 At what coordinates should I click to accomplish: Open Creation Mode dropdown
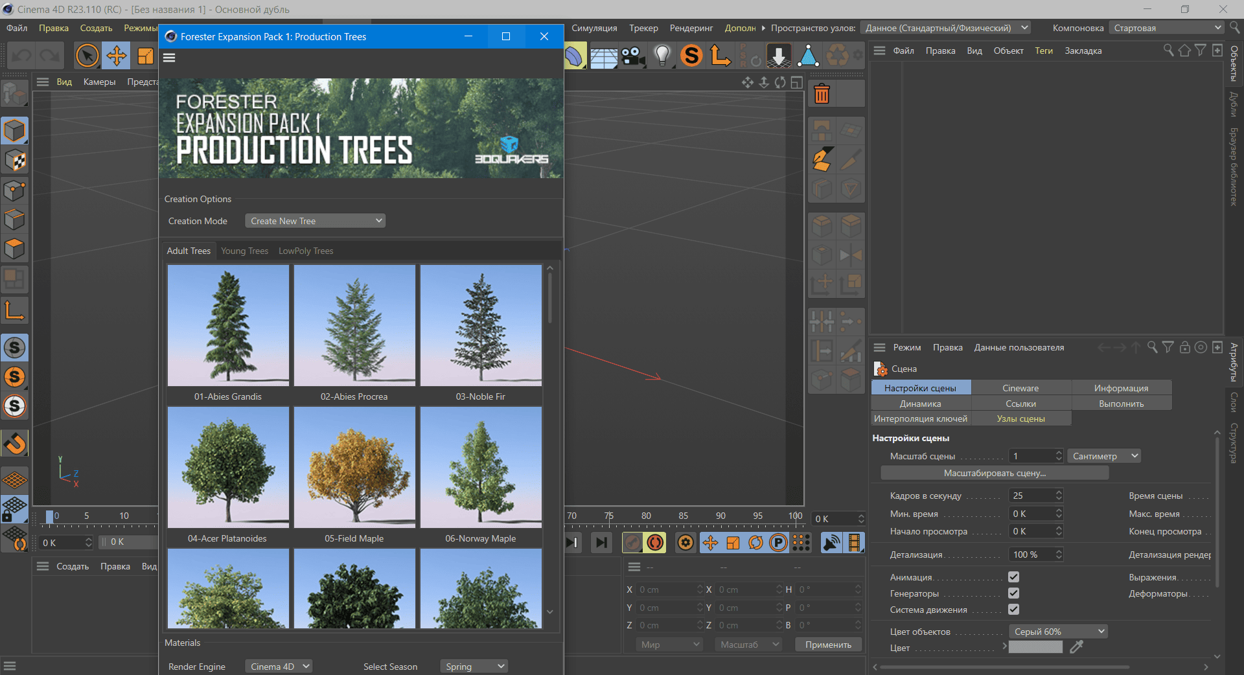coord(315,221)
